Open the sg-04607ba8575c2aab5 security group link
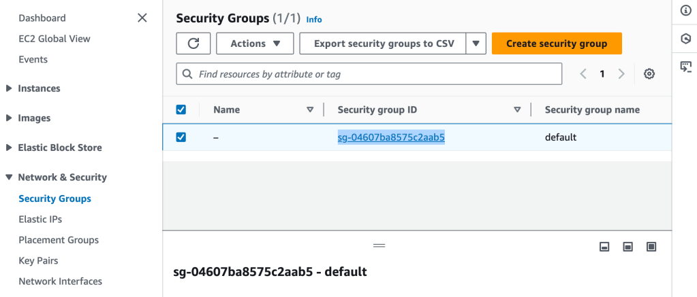Image resolution: width=697 pixels, height=297 pixels. point(391,137)
